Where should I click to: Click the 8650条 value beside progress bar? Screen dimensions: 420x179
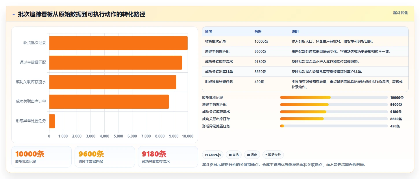(396, 119)
